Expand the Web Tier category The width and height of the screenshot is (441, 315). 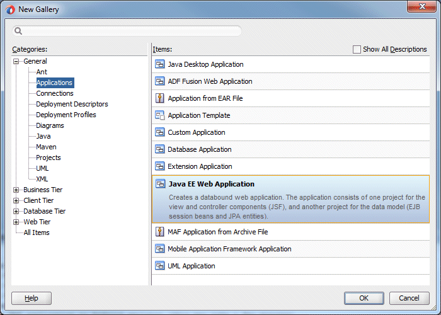(16, 222)
